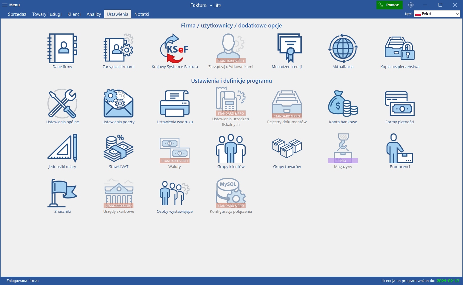Go to the Analizy tab
This screenshot has height=285, width=463.
coord(94,14)
